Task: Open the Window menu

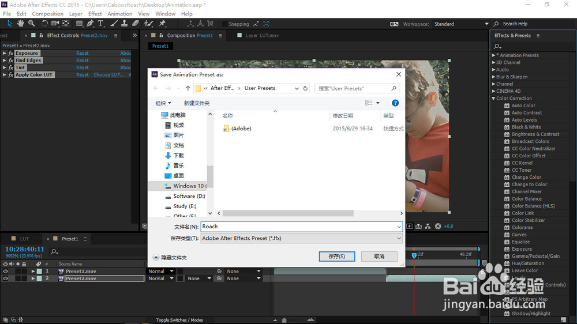Action: click(x=165, y=14)
